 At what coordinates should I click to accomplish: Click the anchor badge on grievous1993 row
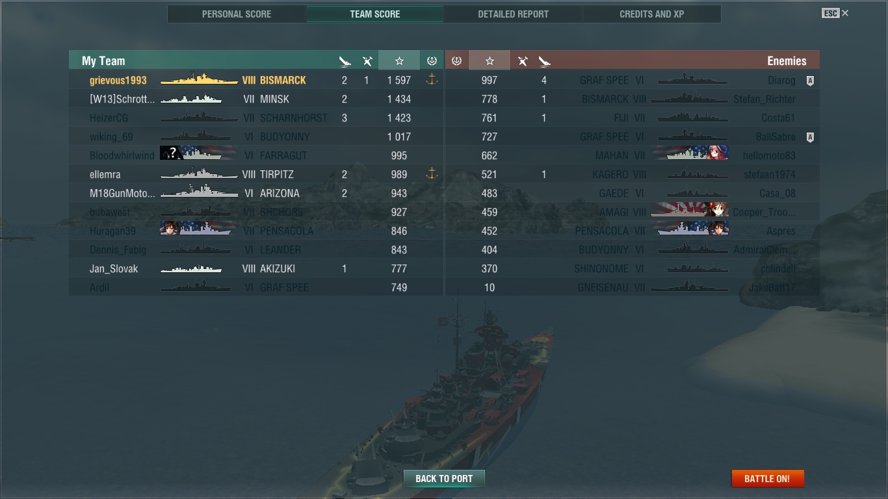point(432,80)
